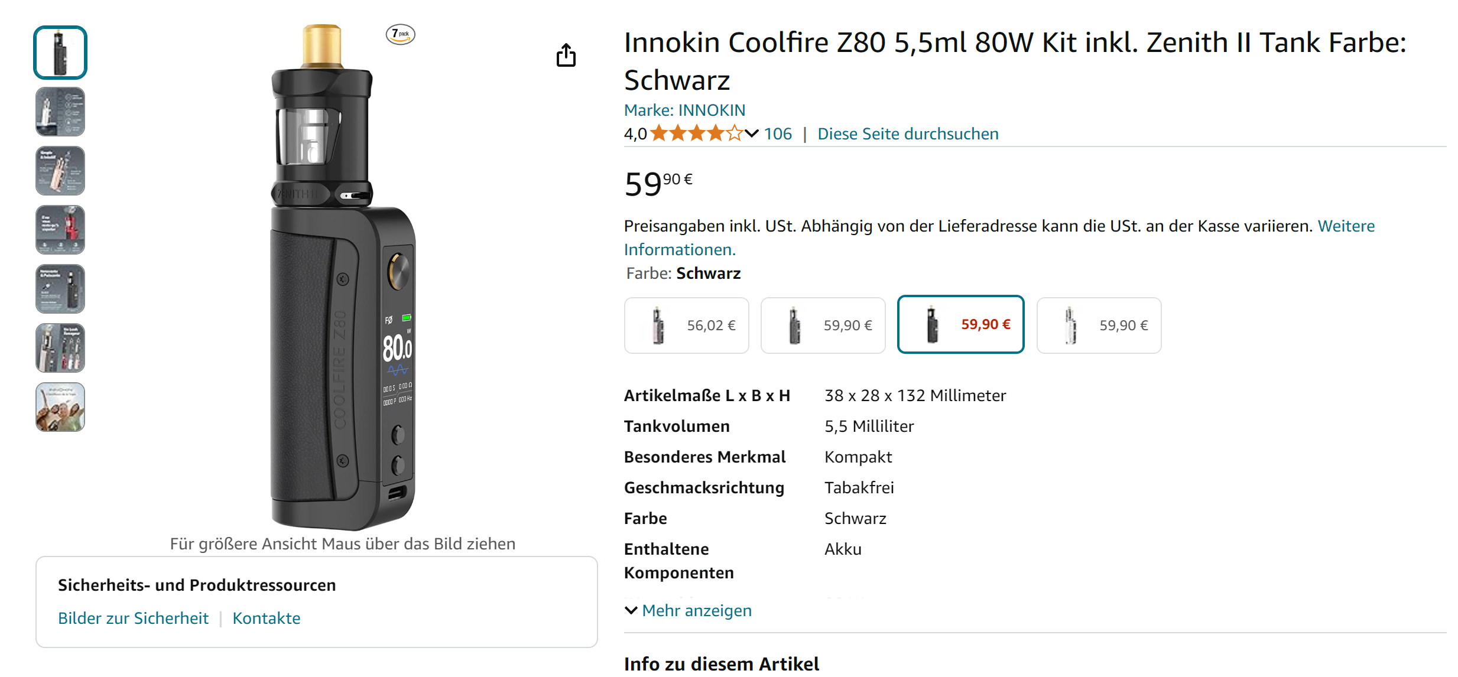
Task: Select the thumbnail with six color variants
Action: coord(60,348)
